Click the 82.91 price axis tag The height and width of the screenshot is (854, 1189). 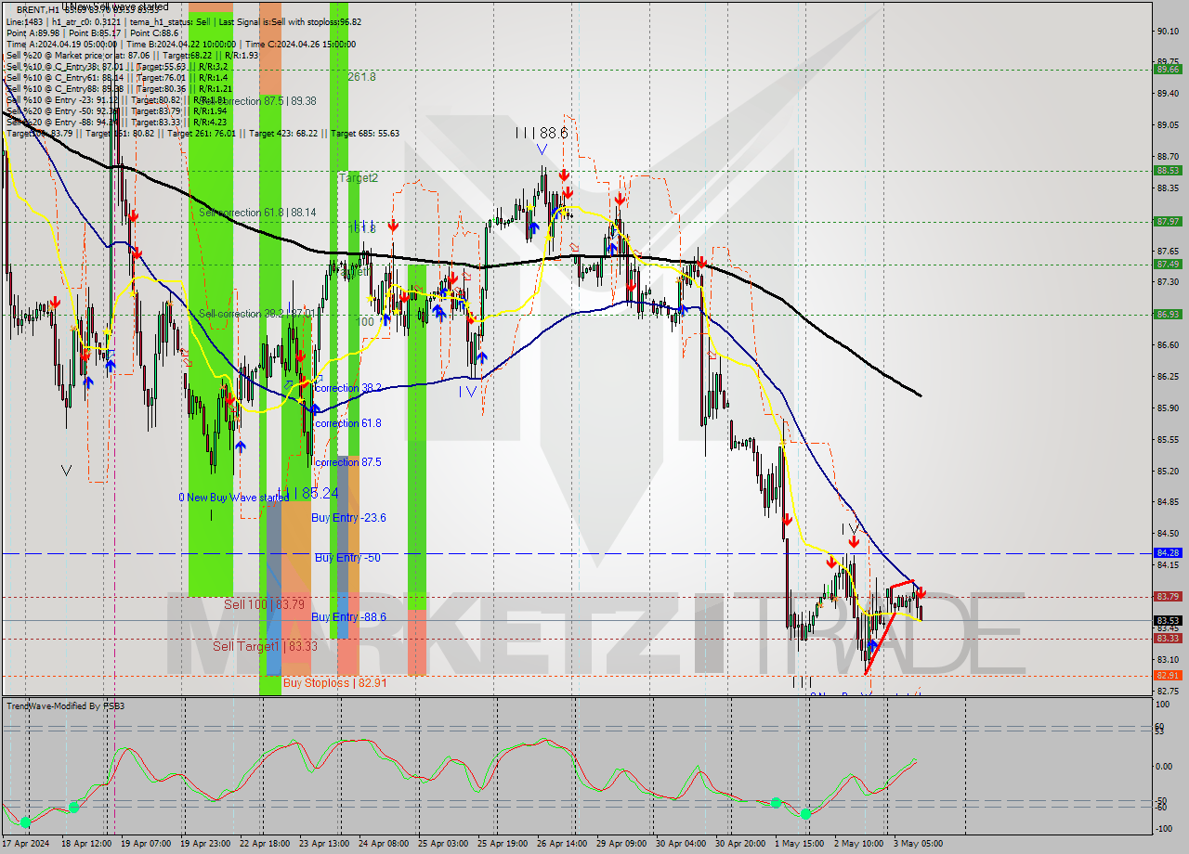[1168, 676]
